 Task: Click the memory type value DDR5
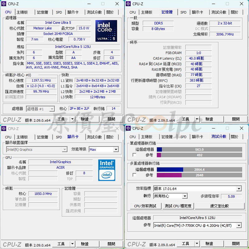tap(158, 23)
